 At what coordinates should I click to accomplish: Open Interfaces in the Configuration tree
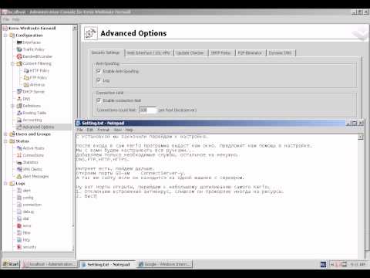point(29,42)
